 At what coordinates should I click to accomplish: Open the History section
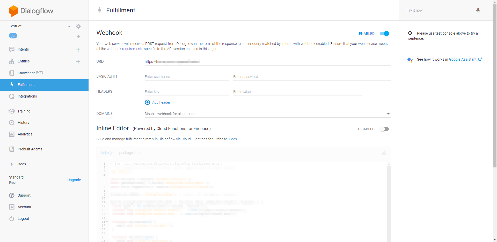(23, 123)
